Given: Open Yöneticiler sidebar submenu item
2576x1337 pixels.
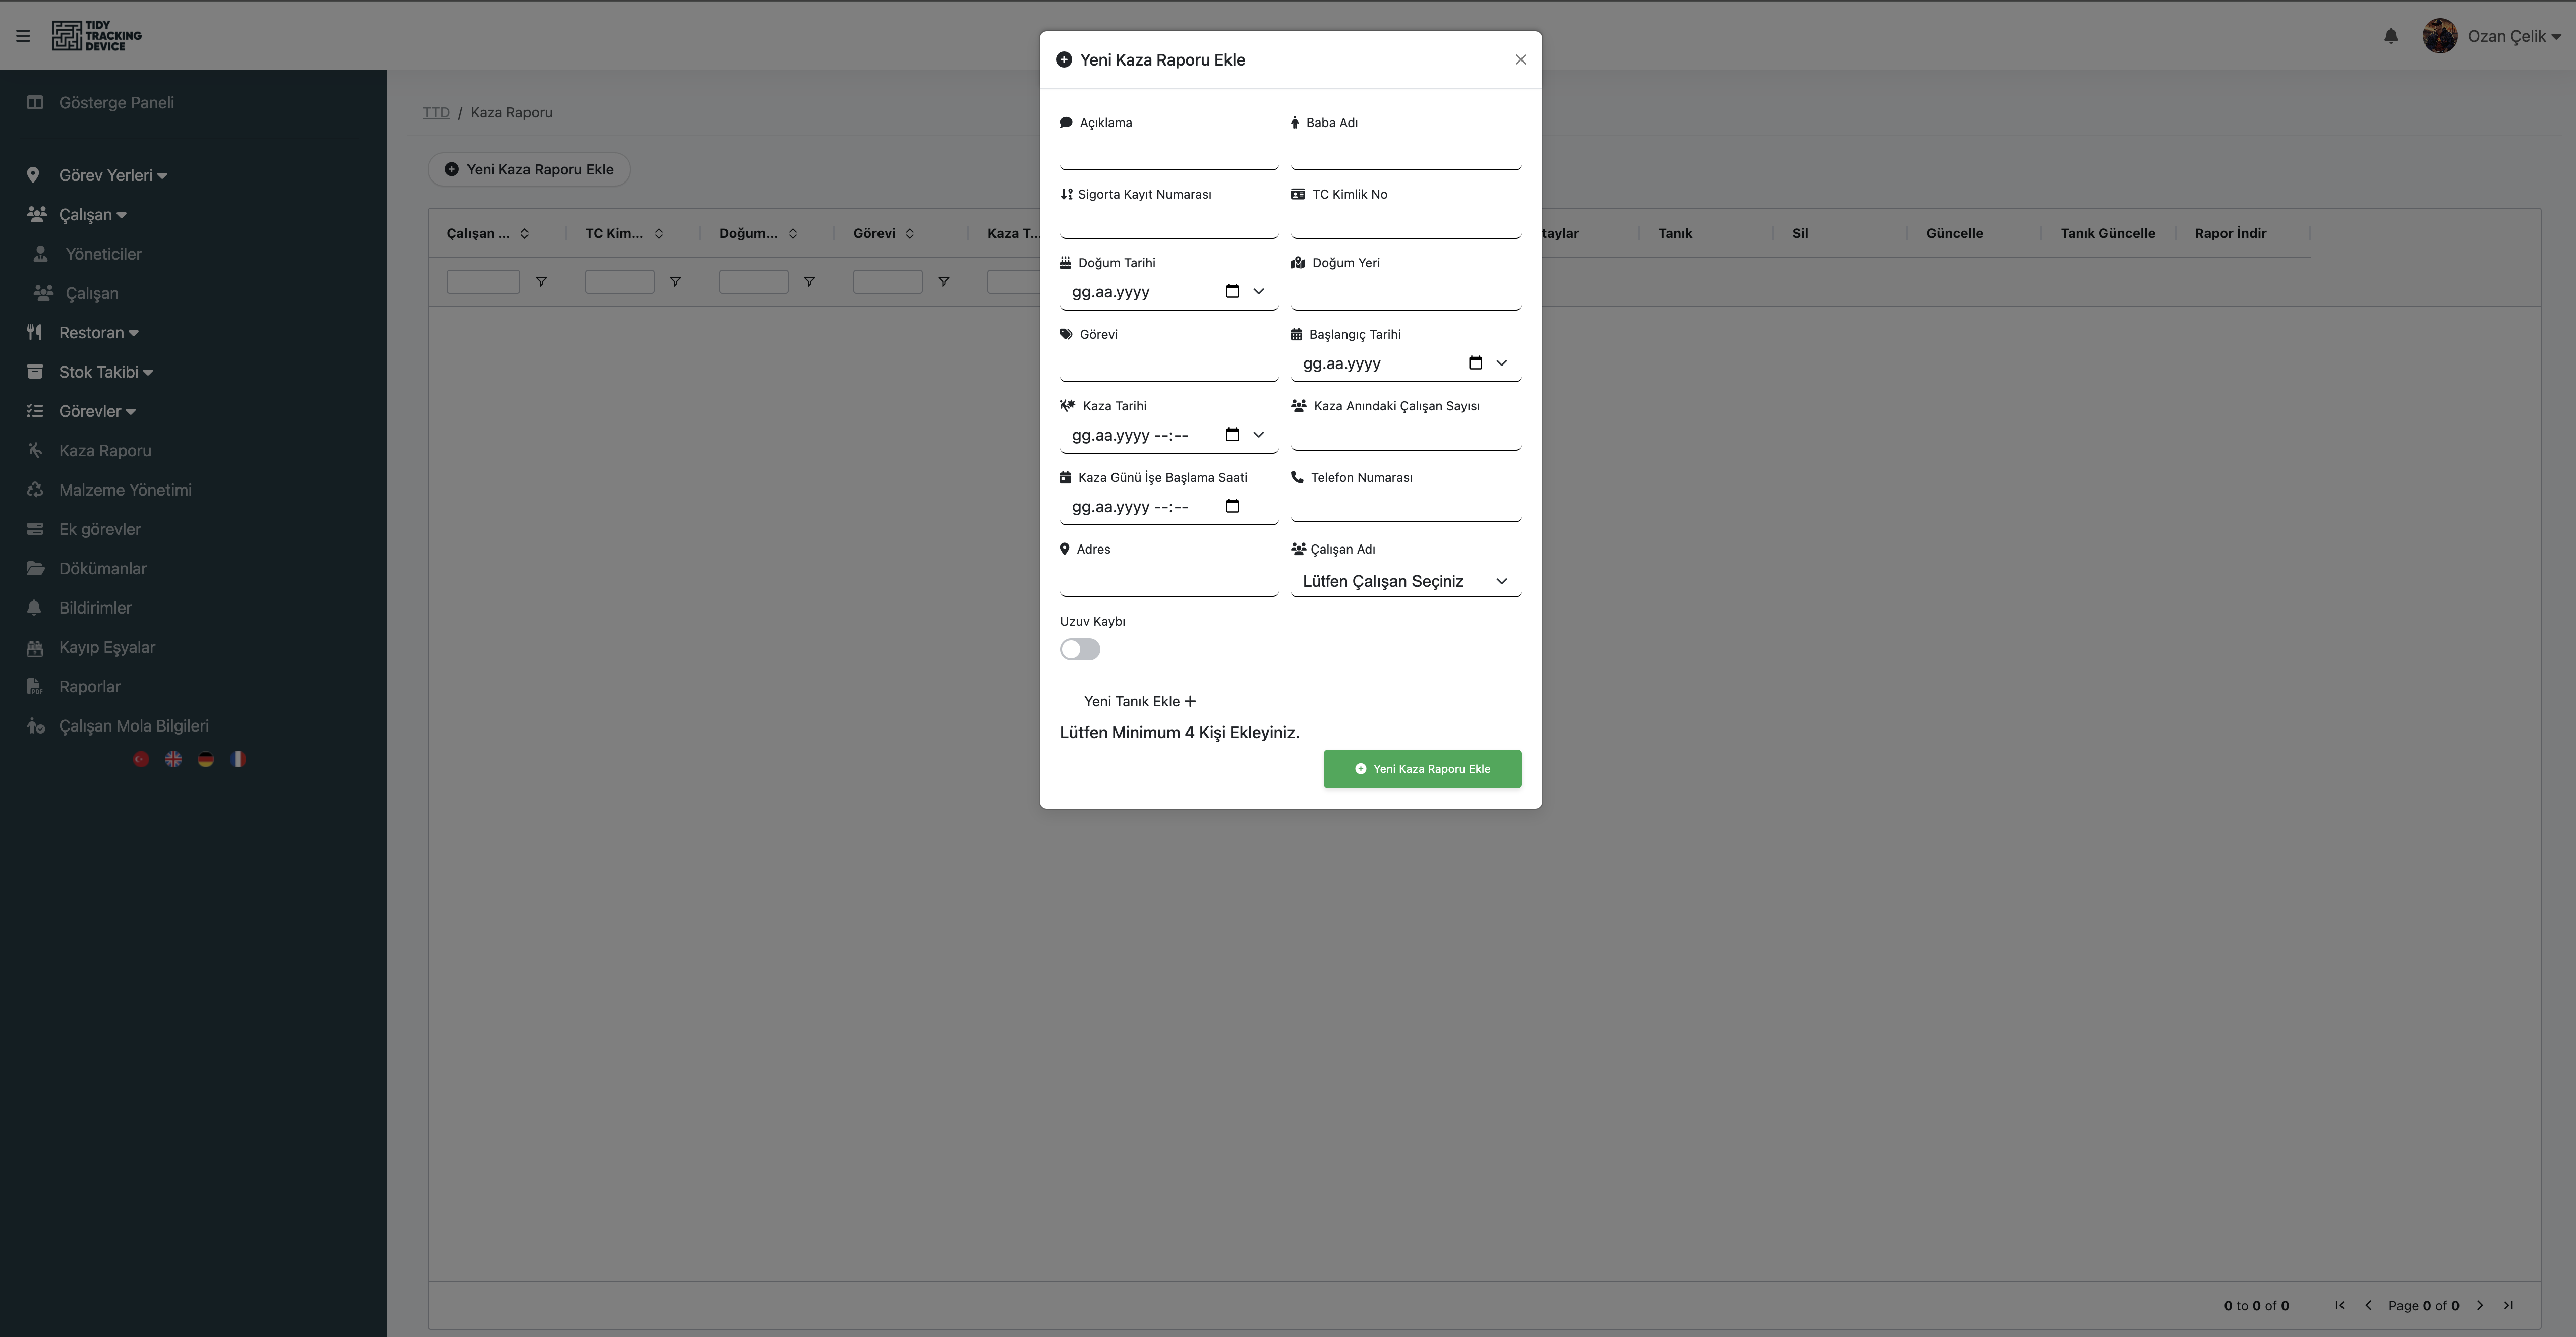Looking at the screenshot, I should click(103, 254).
